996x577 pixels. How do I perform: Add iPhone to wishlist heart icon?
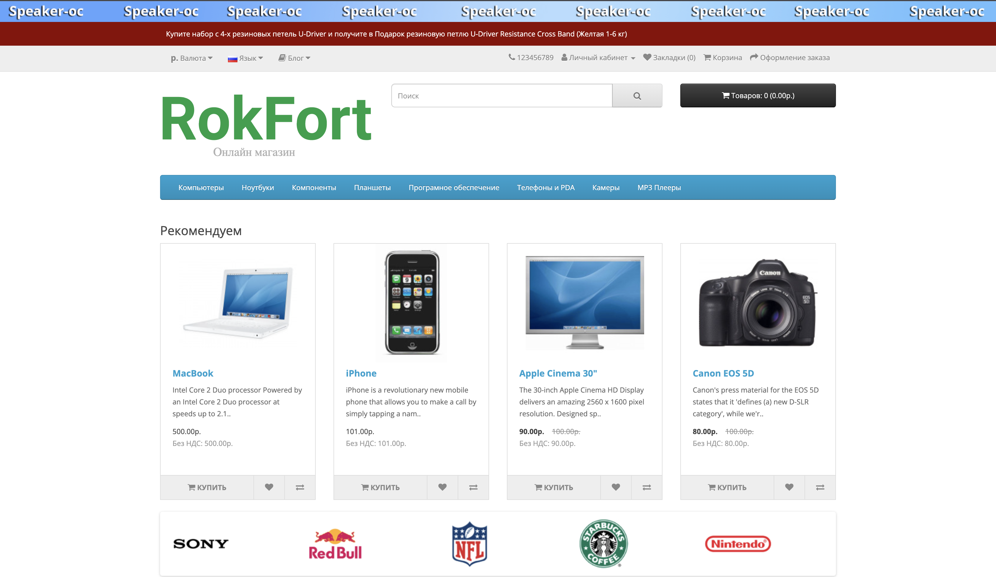coord(442,487)
